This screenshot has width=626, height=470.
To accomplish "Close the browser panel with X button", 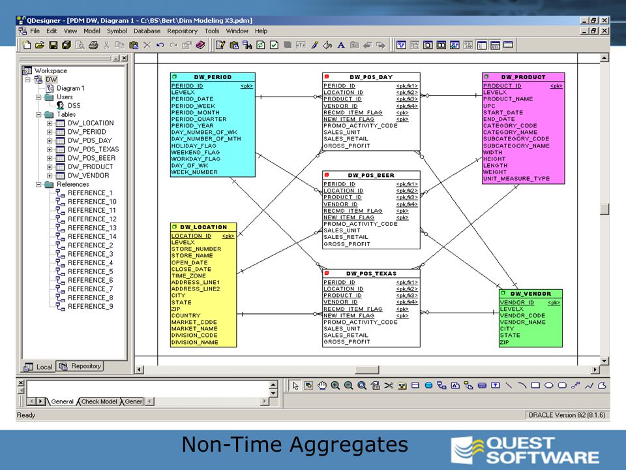I will (125, 58).
